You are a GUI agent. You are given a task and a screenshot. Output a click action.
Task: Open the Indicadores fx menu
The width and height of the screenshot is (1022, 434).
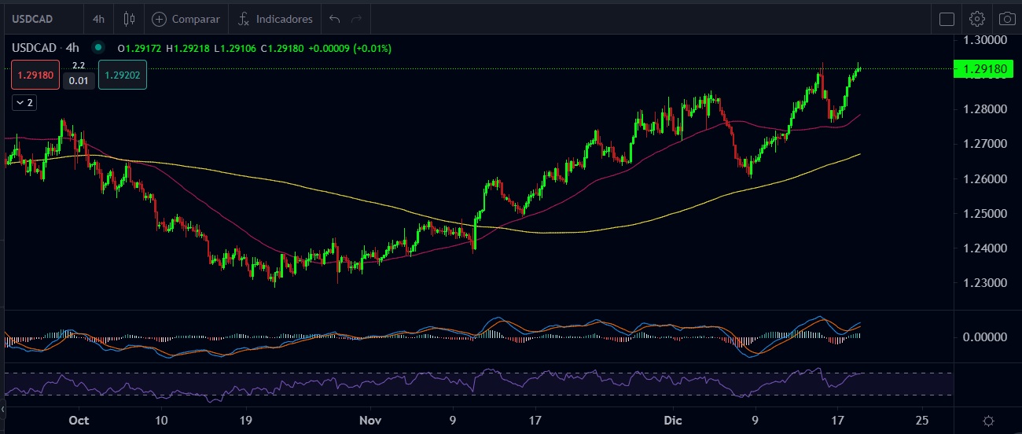(x=275, y=19)
